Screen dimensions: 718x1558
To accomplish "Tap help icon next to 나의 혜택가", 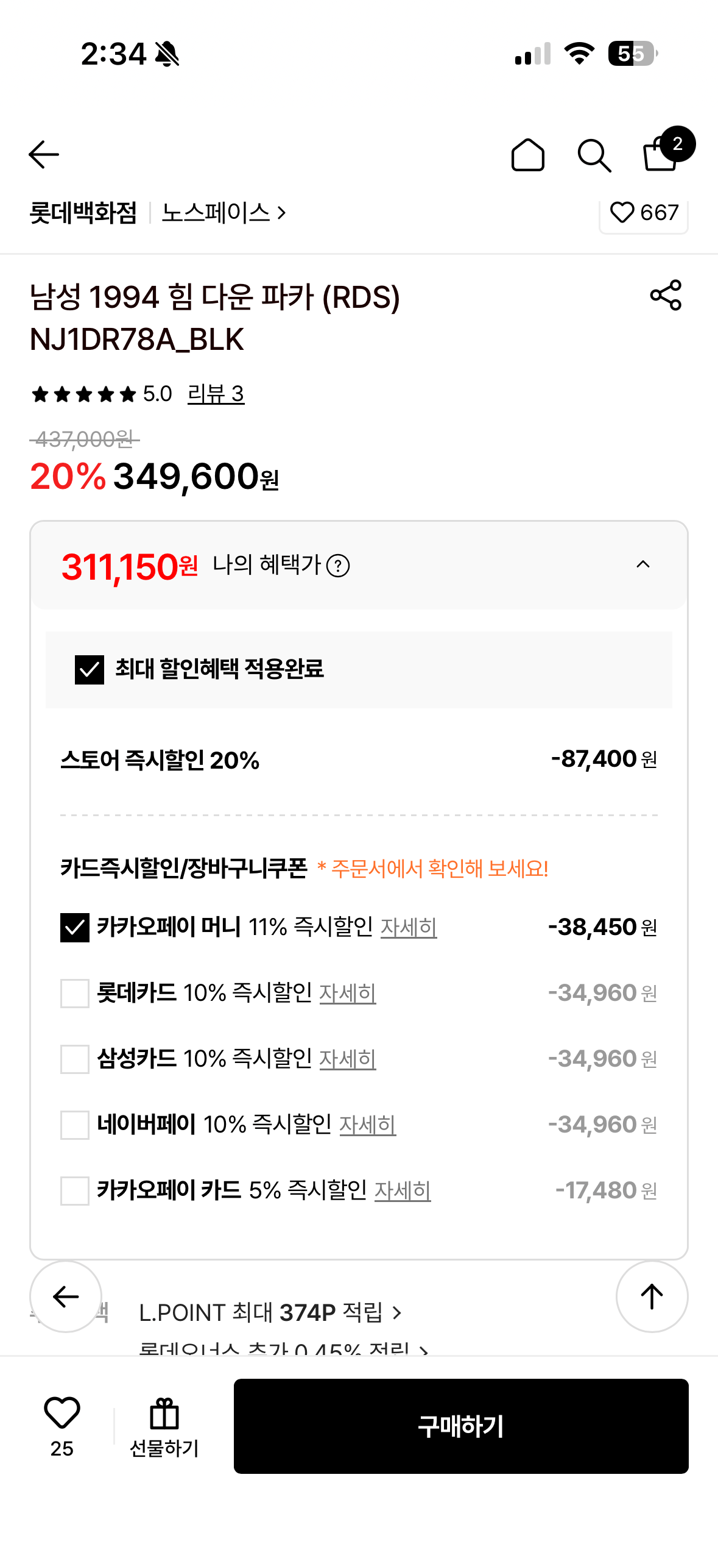I will [x=338, y=566].
